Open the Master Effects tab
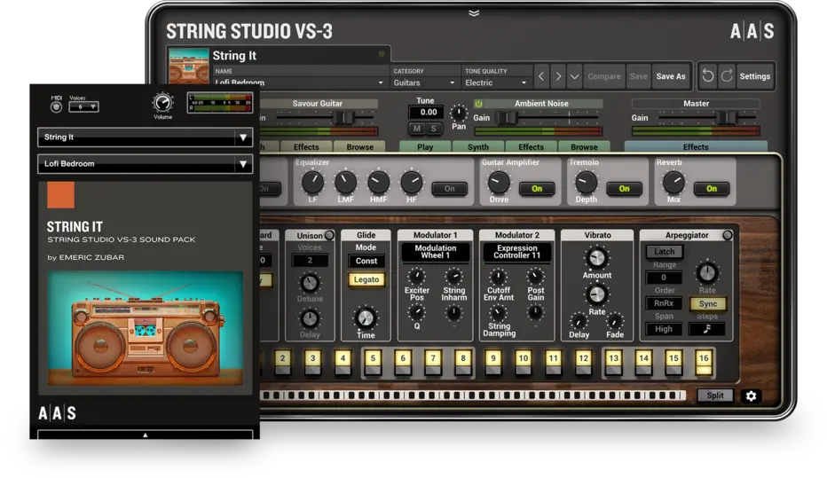 click(x=696, y=147)
